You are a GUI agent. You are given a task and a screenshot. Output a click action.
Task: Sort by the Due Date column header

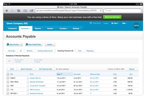click(x=77, y=74)
